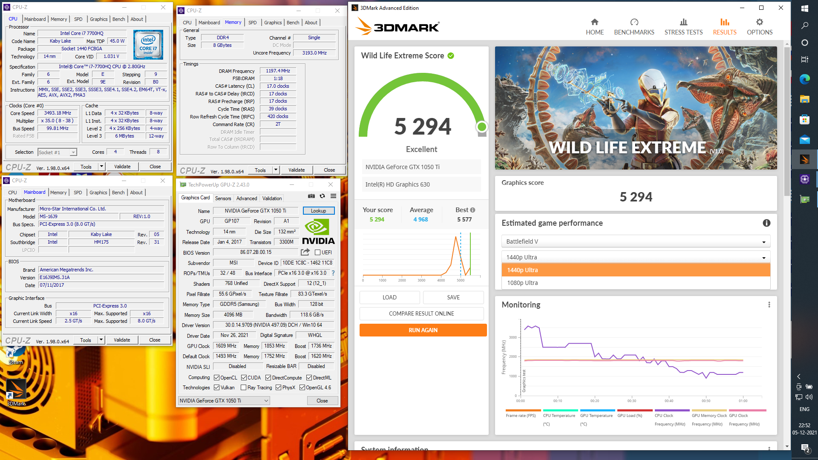This screenshot has width=818, height=460.
Task: Switch to CPU-Z taskbar icon
Action: [x=804, y=179]
